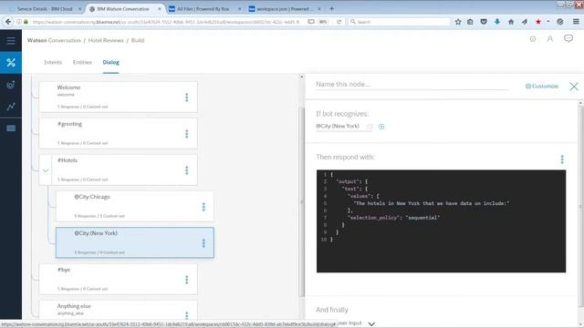The width and height of the screenshot is (584, 328).
Task: Select the #bye dialog node
Action: click(x=118, y=279)
